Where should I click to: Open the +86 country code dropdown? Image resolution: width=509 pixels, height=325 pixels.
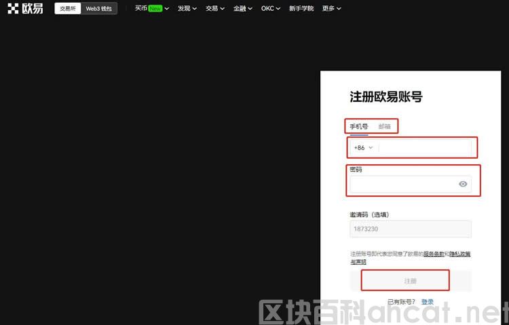tap(363, 148)
